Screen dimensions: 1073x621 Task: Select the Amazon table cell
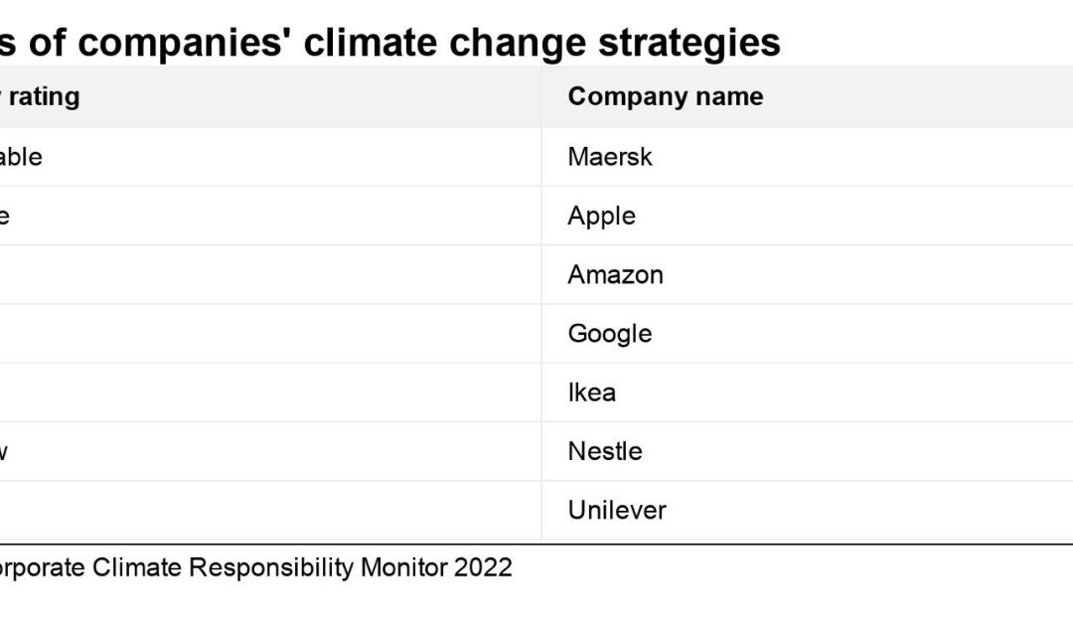tap(615, 274)
